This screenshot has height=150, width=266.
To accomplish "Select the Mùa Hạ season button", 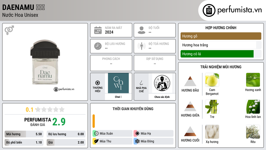I will tap(154, 134).
